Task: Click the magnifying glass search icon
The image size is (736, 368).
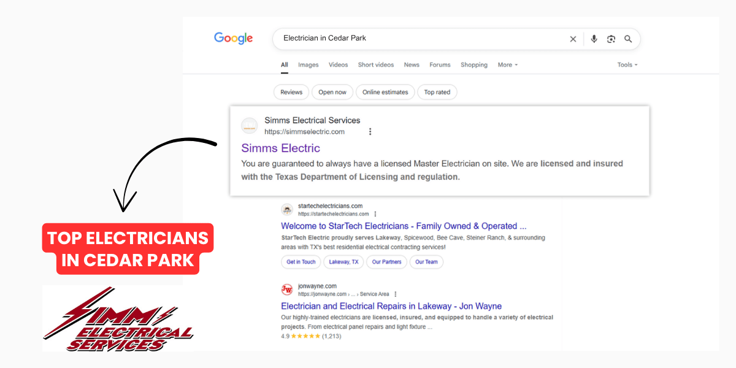Action: click(x=628, y=39)
